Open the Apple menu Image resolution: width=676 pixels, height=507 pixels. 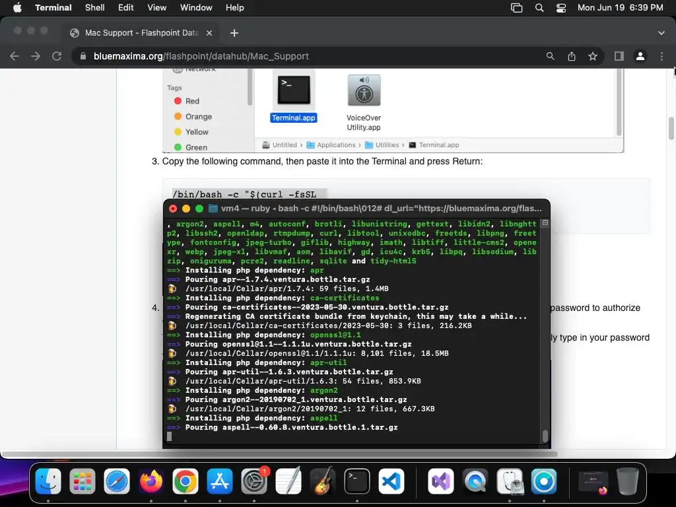point(17,8)
